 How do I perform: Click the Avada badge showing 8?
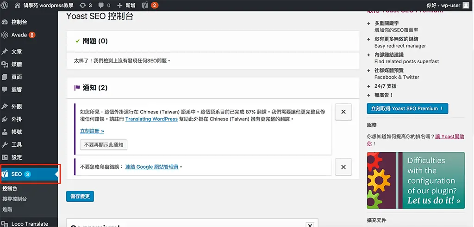[x=32, y=35]
